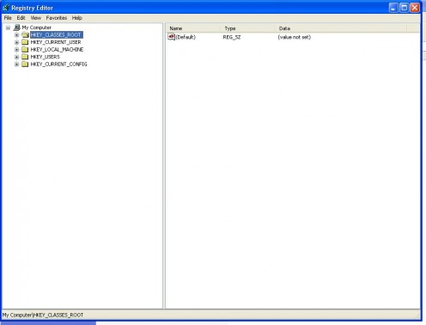Open the Edit menu
The height and width of the screenshot is (325, 426).
(21, 18)
